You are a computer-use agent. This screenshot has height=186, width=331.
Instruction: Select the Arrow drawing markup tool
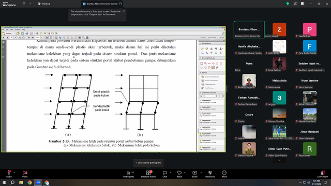(x=213, y=63)
